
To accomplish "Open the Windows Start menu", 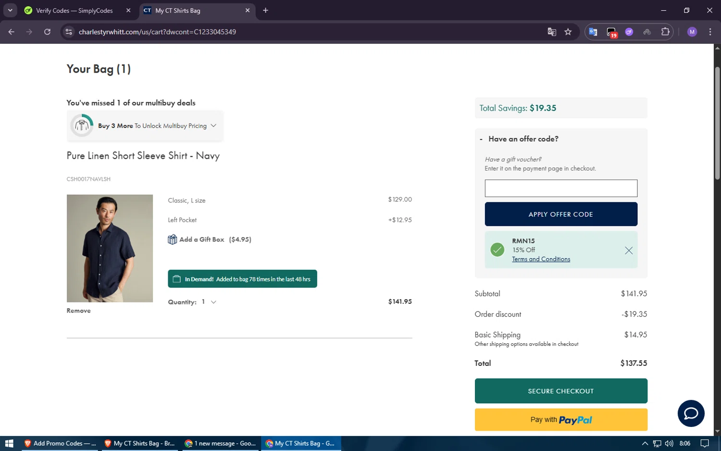I will 9,443.
